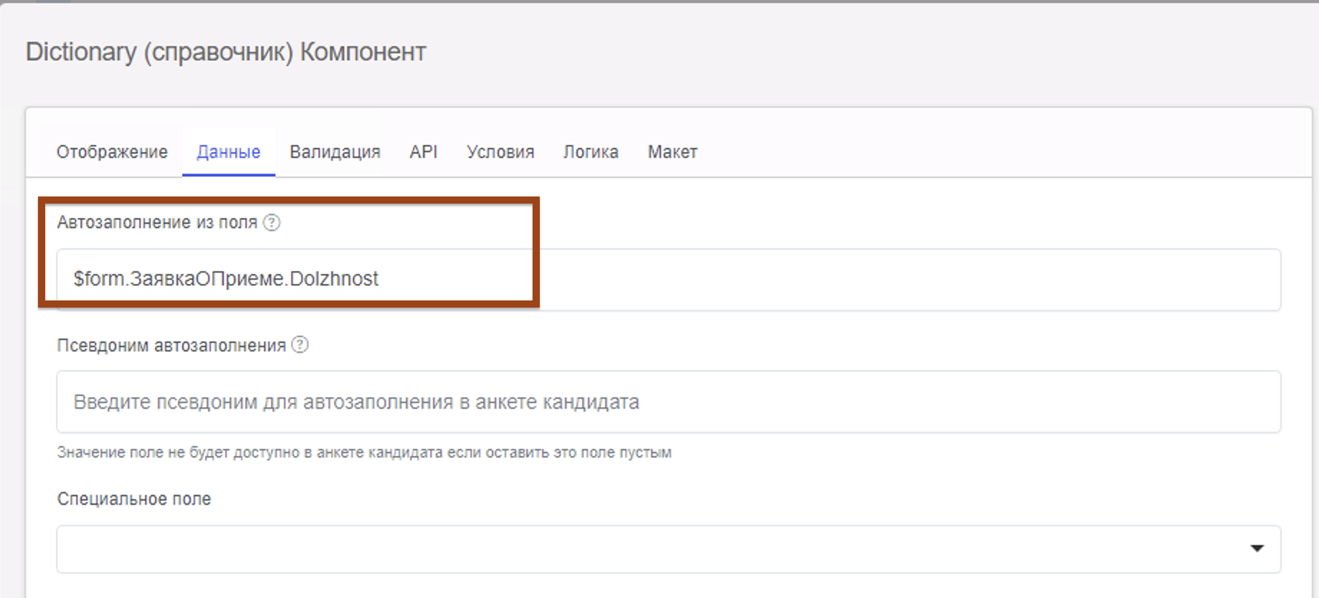Switch to the Отображение tab

112,152
